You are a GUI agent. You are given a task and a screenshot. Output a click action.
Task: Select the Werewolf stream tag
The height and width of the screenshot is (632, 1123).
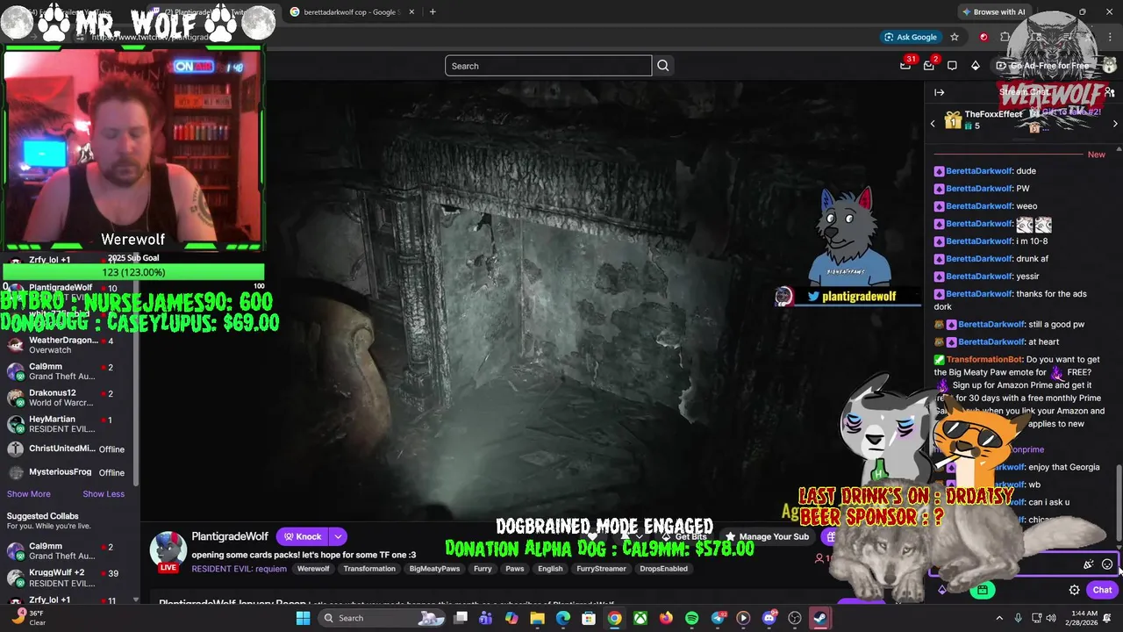click(x=313, y=569)
